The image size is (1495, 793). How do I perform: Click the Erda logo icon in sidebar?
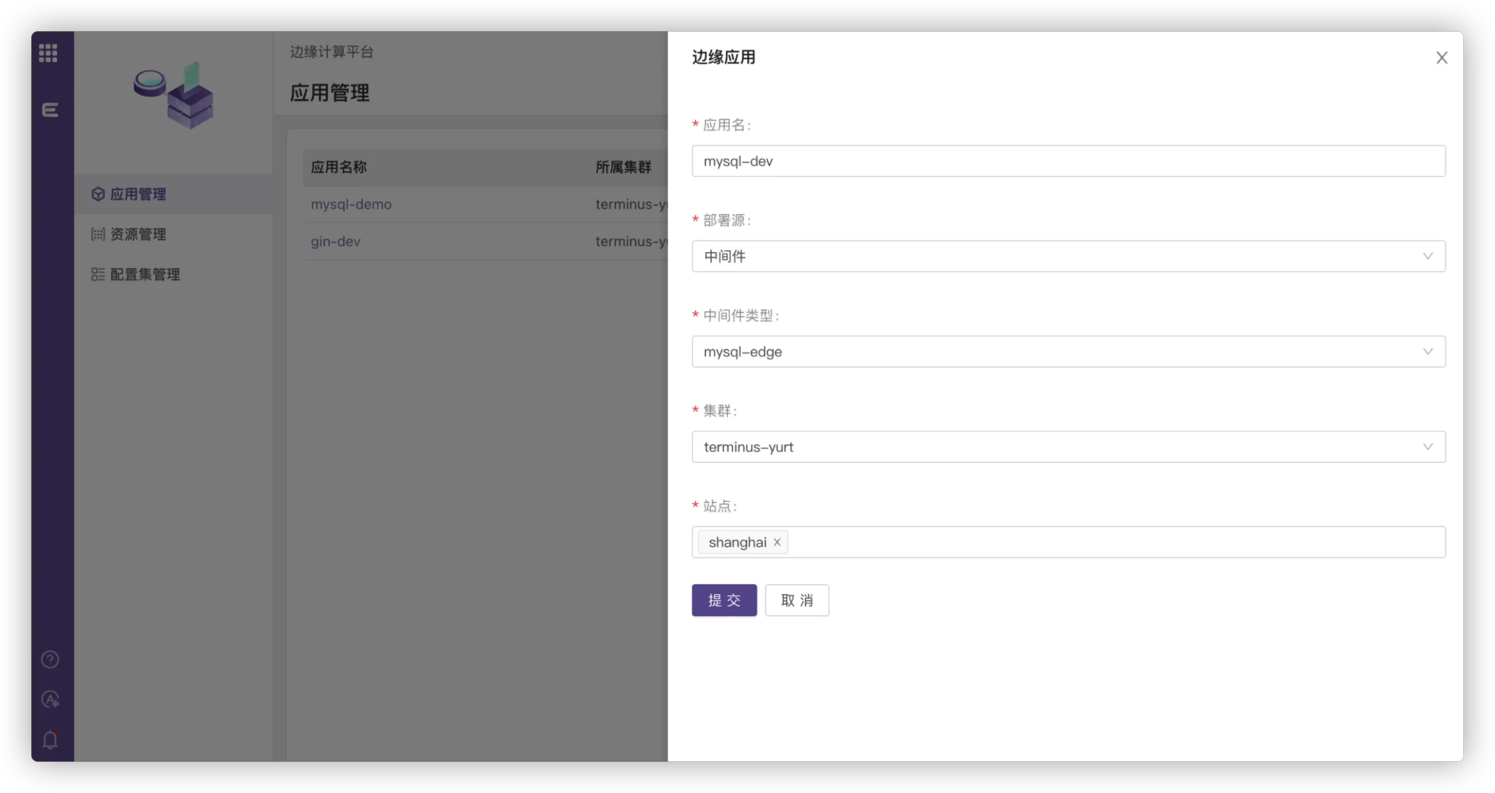click(50, 110)
